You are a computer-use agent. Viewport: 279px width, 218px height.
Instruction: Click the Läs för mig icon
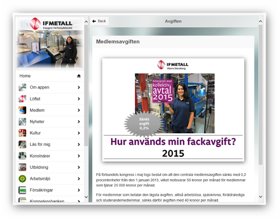point(22,144)
